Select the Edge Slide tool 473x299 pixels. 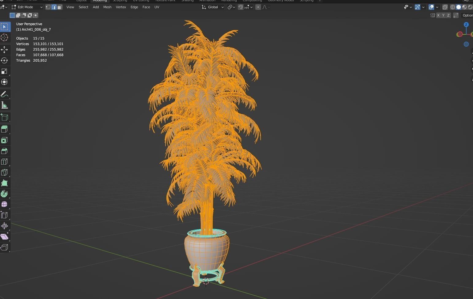coord(5,215)
